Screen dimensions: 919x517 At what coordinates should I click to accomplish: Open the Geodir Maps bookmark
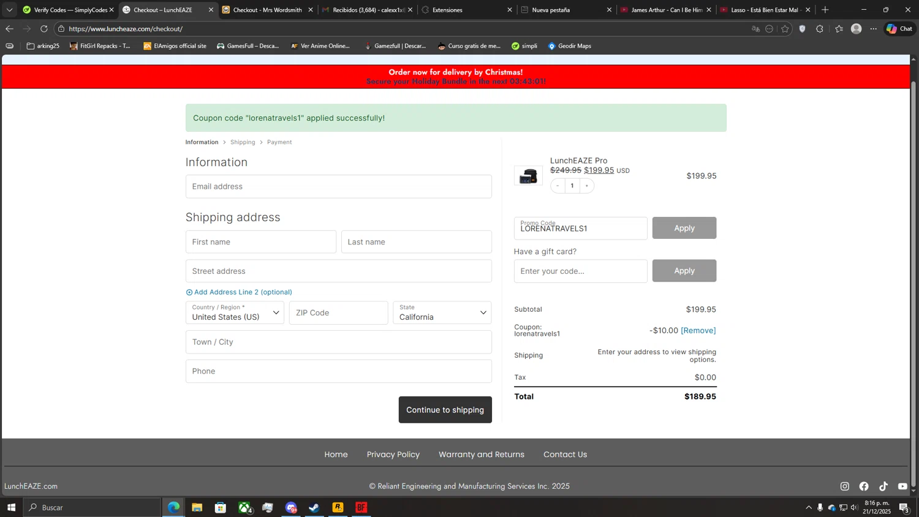(x=569, y=46)
